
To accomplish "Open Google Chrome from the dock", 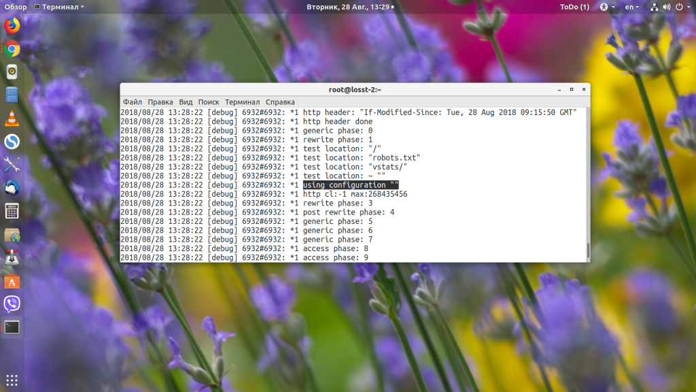I will pyautogui.click(x=12, y=49).
